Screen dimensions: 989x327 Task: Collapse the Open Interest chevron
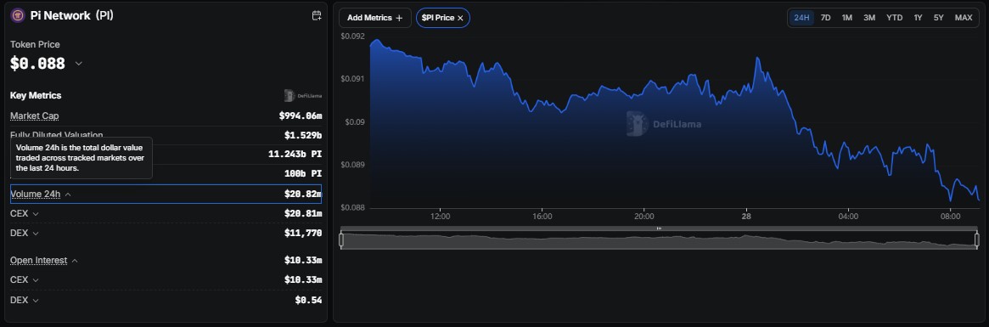[x=75, y=261]
